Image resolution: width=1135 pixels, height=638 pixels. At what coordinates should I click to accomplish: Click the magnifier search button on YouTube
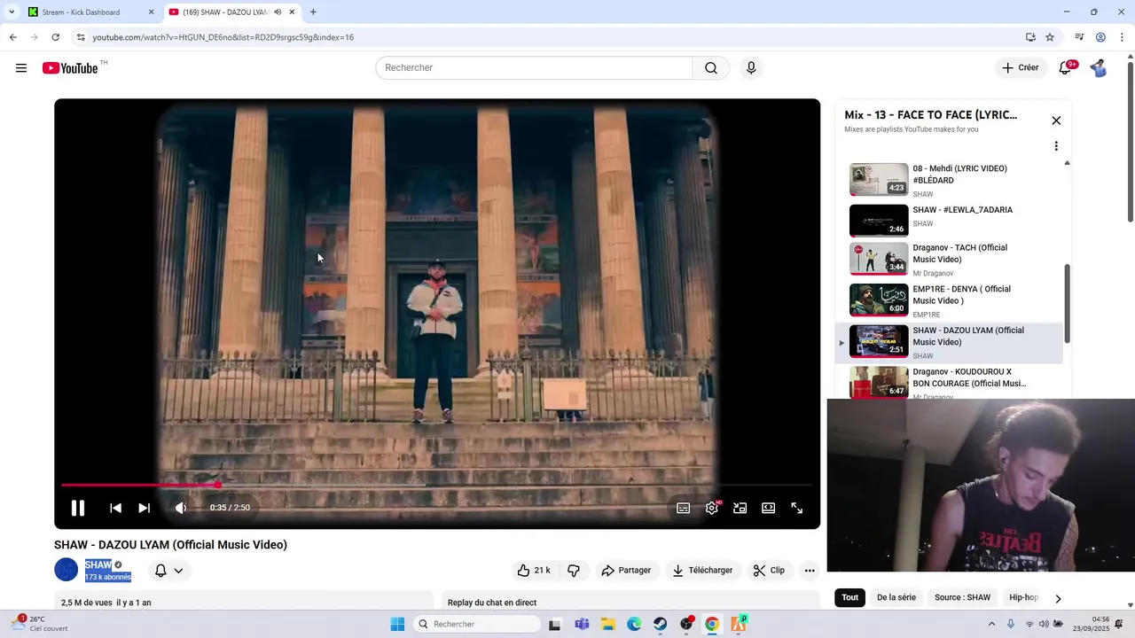coord(711,68)
